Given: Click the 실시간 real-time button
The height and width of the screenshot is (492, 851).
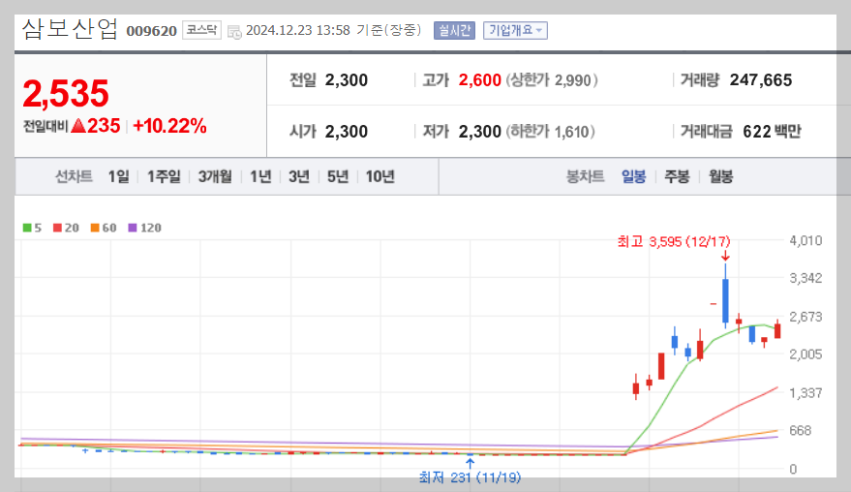Looking at the screenshot, I should pyautogui.click(x=454, y=30).
